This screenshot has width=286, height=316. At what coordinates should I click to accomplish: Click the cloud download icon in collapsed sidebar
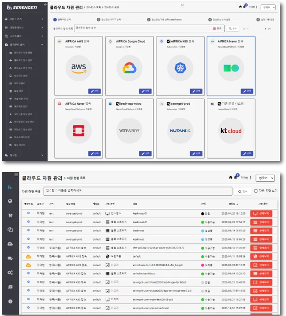tap(10, 244)
